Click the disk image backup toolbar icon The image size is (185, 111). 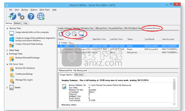click(x=13, y=16)
